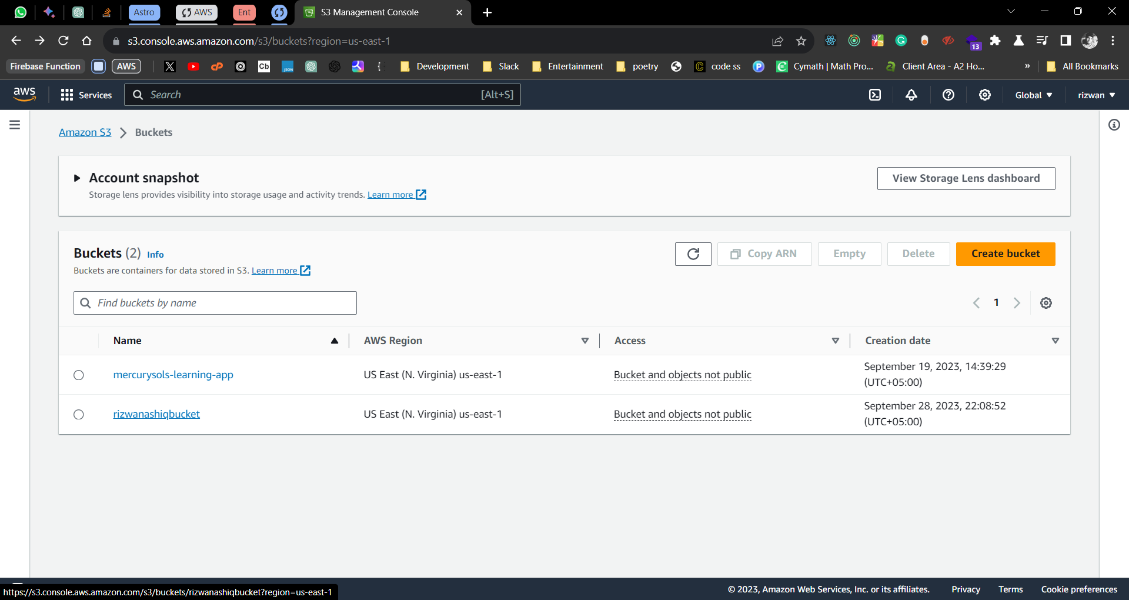
Task: Focus the Find buckets by name field
Action: pyautogui.click(x=215, y=303)
